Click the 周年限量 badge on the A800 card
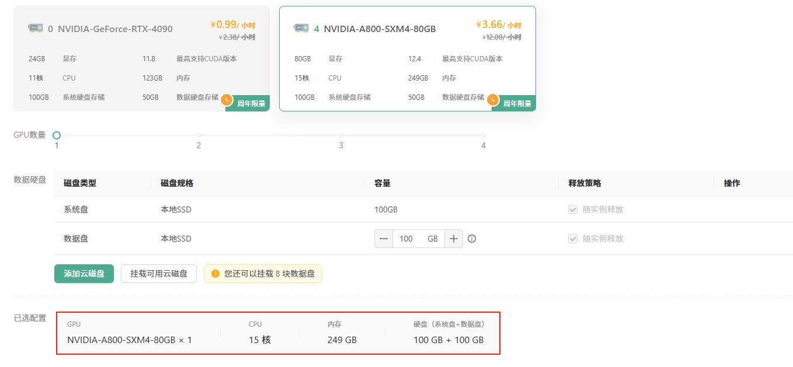The image size is (793, 367). [x=514, y=103]
